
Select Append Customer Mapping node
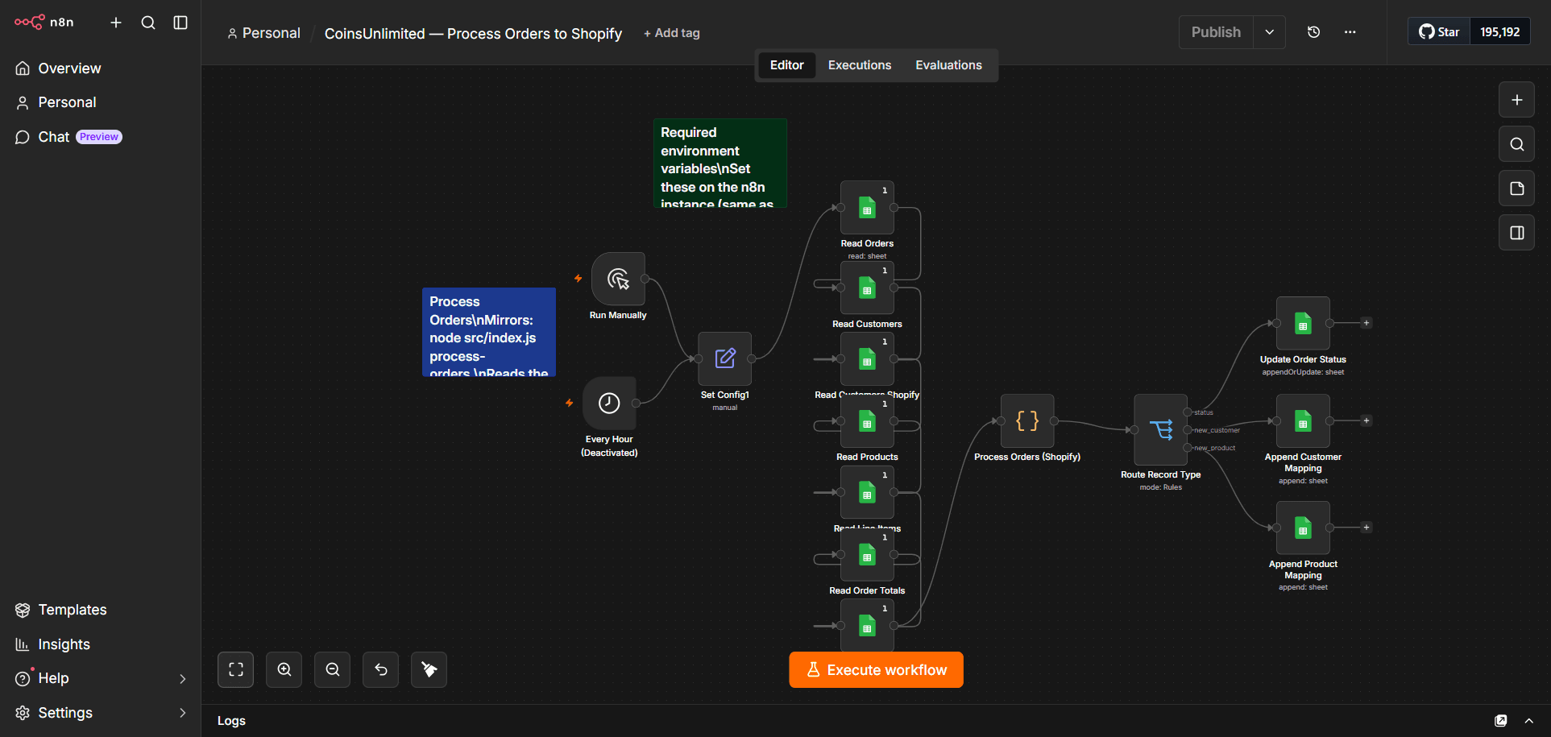1303,420
